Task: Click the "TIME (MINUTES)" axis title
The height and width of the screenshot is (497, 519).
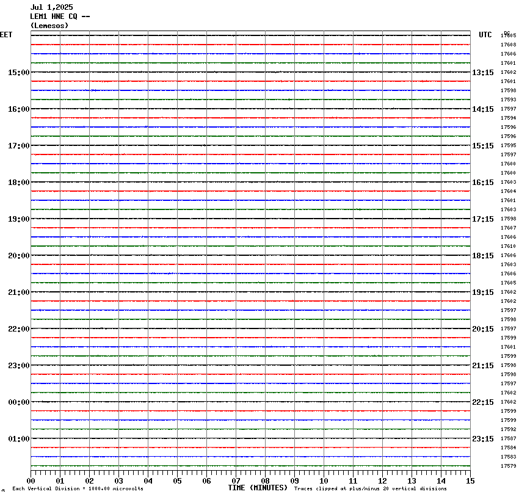Action: (258, 488)
